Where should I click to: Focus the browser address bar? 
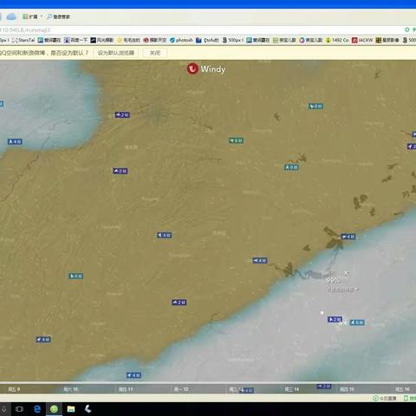(x=202, y=29)
